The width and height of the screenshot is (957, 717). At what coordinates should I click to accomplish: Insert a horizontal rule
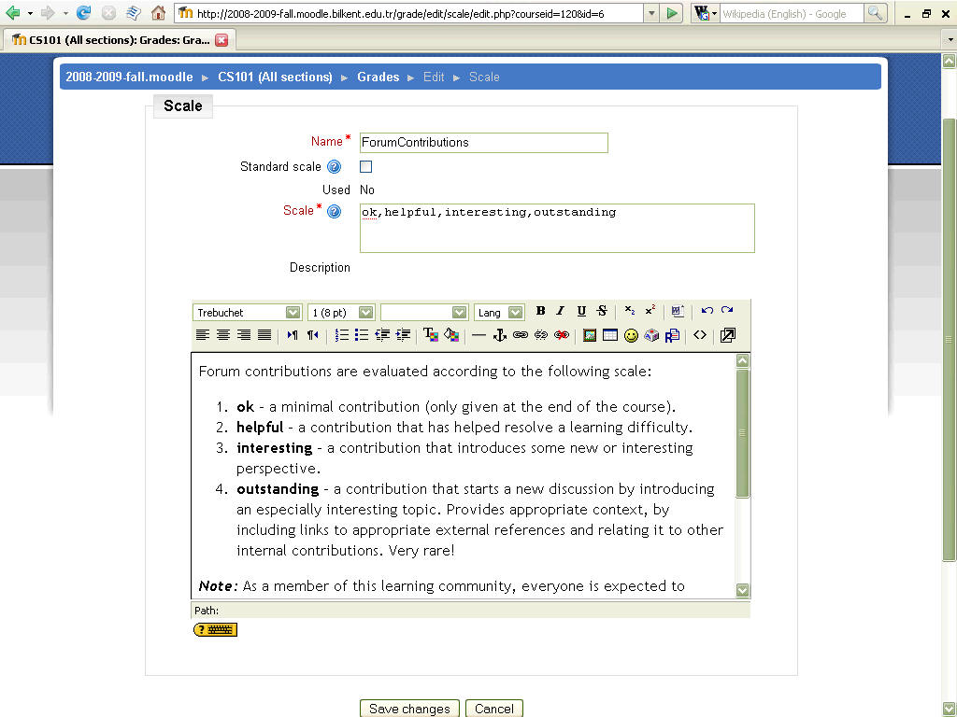(479, 335)
